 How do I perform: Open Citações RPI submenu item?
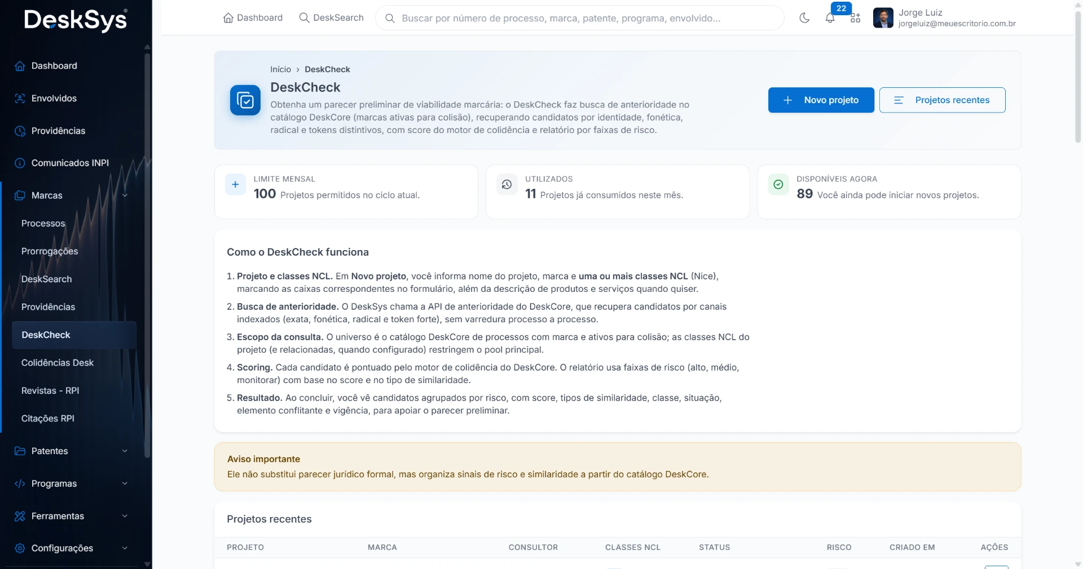[48, 419]
